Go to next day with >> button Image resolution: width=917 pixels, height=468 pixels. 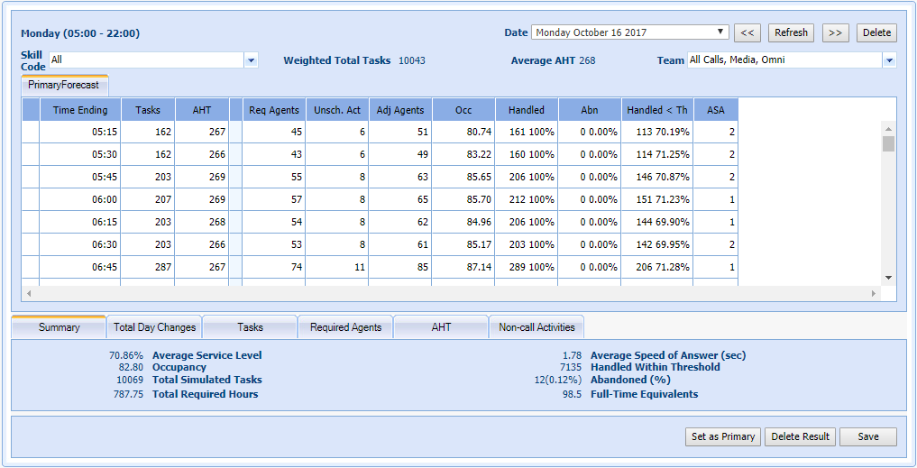835,32
